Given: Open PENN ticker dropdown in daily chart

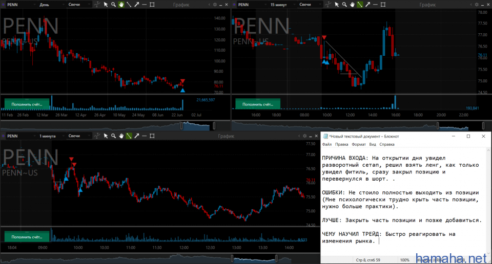Looking at the screenshot, I should pos(20,5).
